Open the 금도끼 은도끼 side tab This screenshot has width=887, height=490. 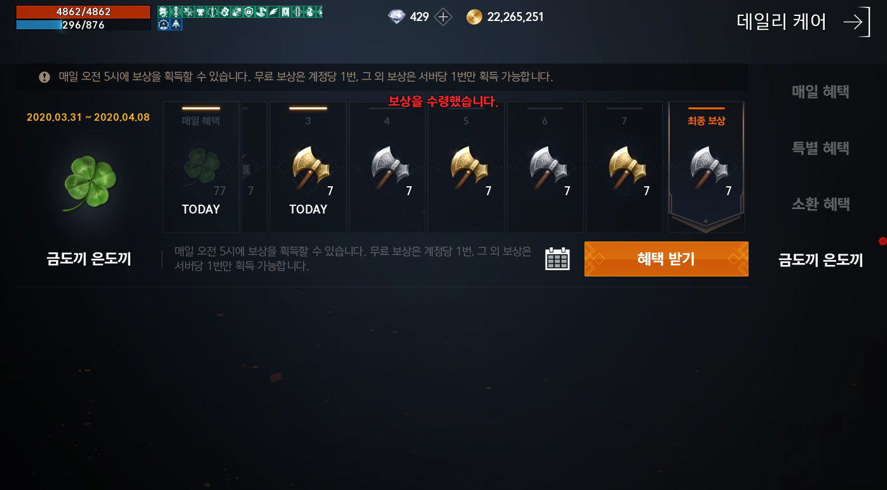tap(820, 259)
